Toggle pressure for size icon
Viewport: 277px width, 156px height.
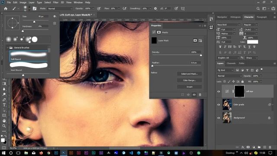pyautogui.click(x=176, y=9)
